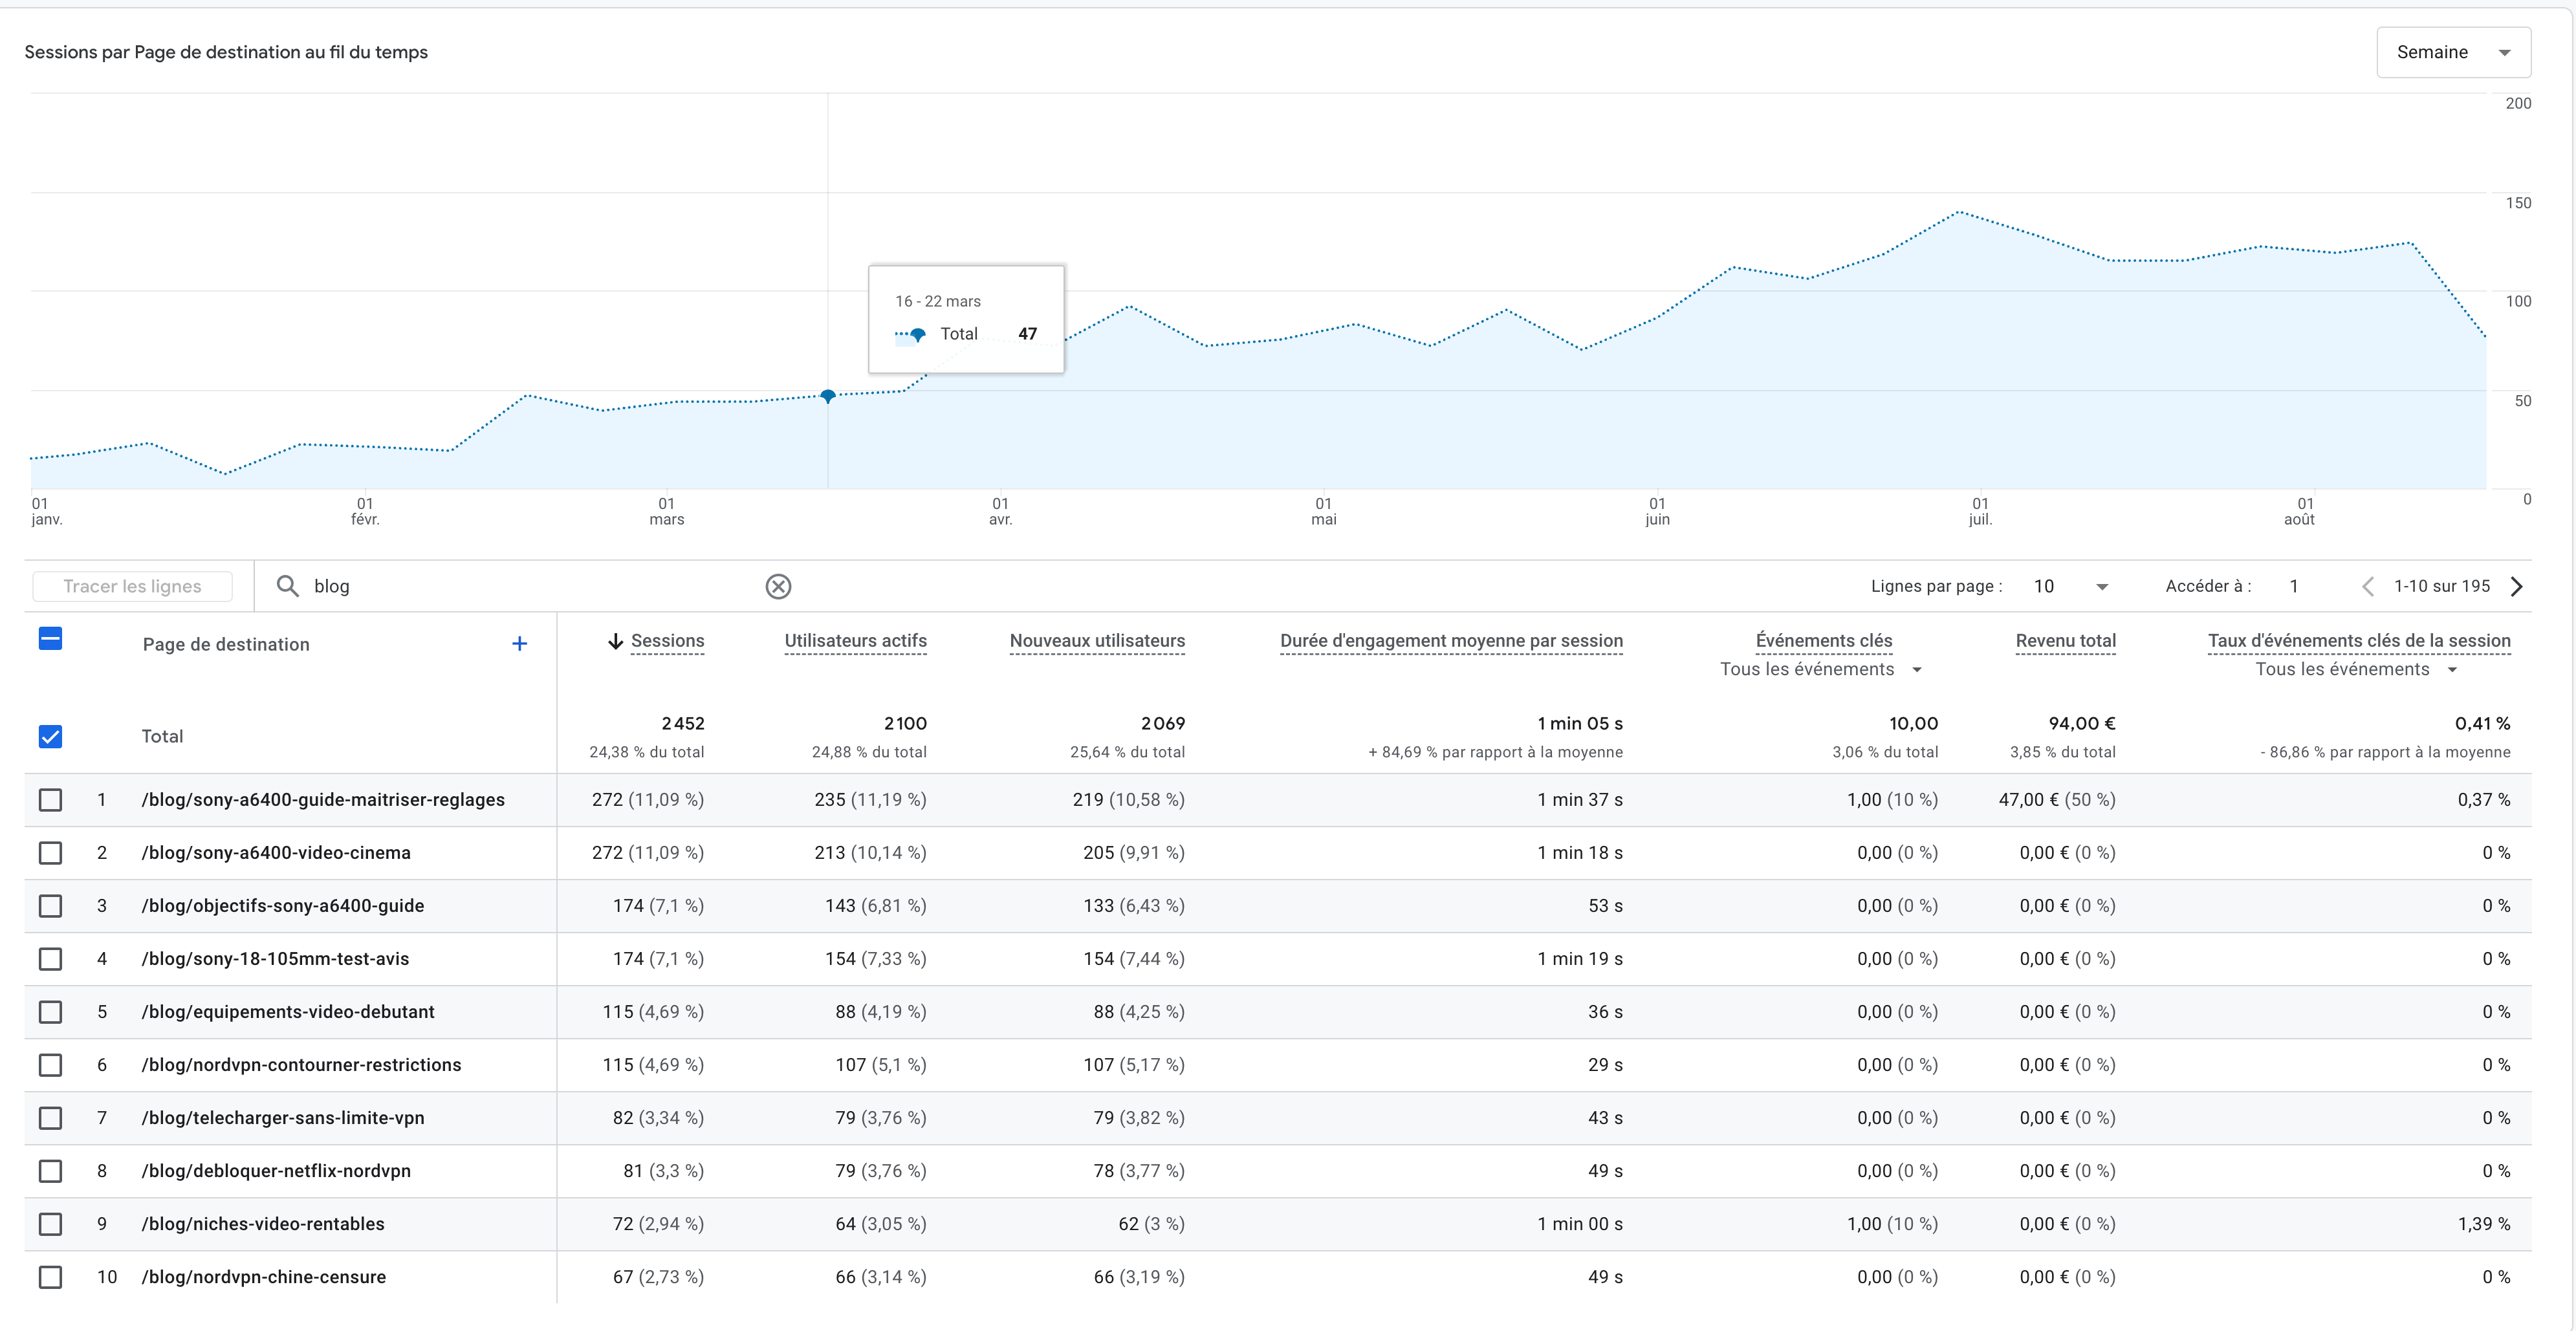Uncheck the Total row checkbox
Screen dimensions: 2576x1331
(x=50, y=737)
